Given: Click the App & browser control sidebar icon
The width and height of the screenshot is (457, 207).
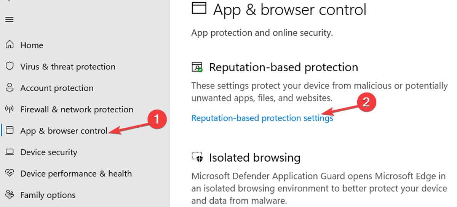Looking at the screenshot, I should 10,131.
